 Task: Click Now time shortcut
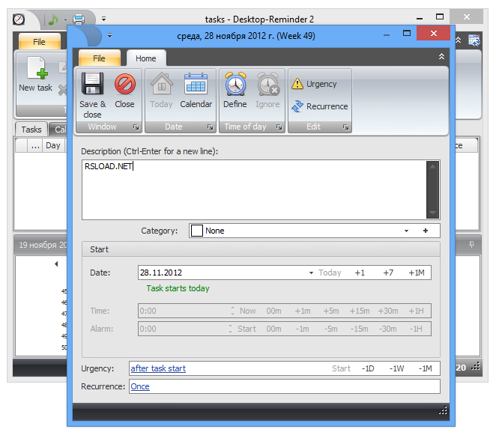click(x=248, y=311)
